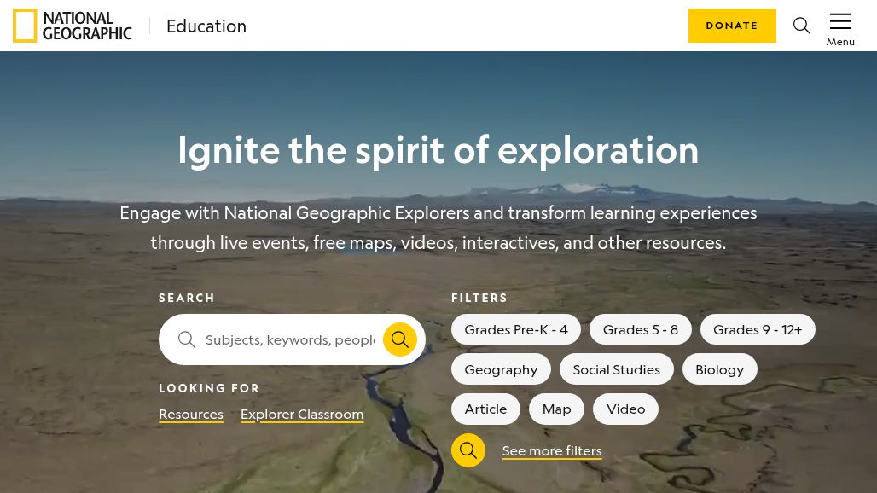
Task: Select the Video filter chip
Action: [x=625, y=409]
